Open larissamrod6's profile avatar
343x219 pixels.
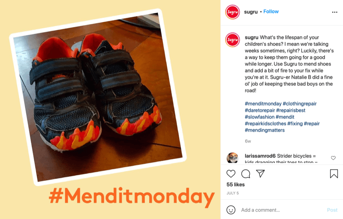coord(232,158)
